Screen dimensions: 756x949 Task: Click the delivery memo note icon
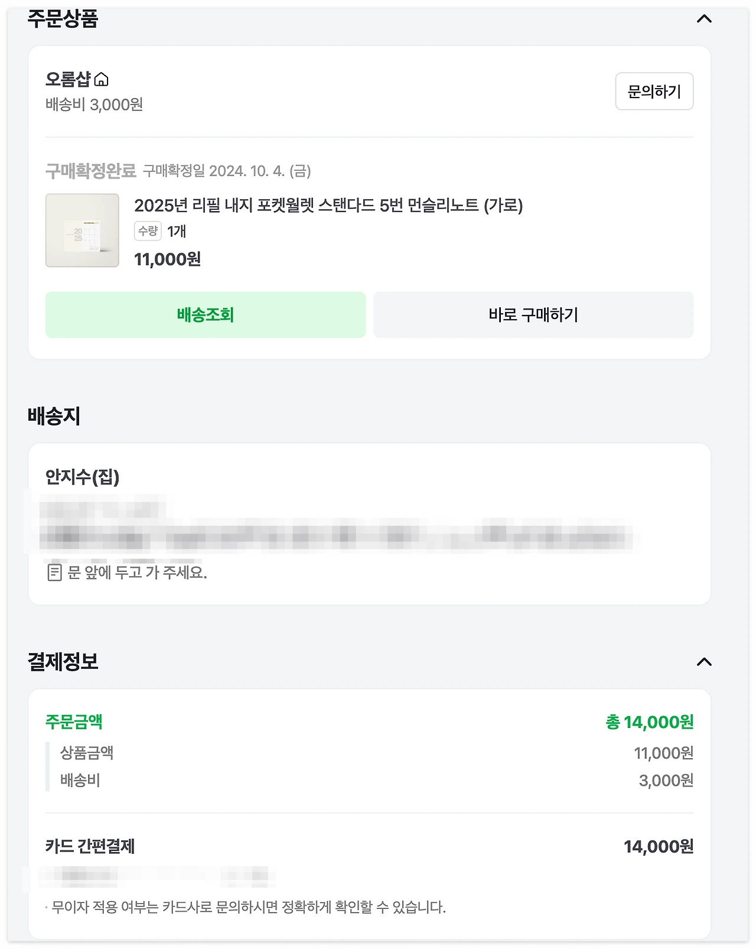click(x=54, y=572)
